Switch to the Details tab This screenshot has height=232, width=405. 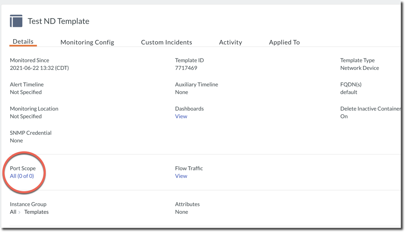click(x=23, y=42)
